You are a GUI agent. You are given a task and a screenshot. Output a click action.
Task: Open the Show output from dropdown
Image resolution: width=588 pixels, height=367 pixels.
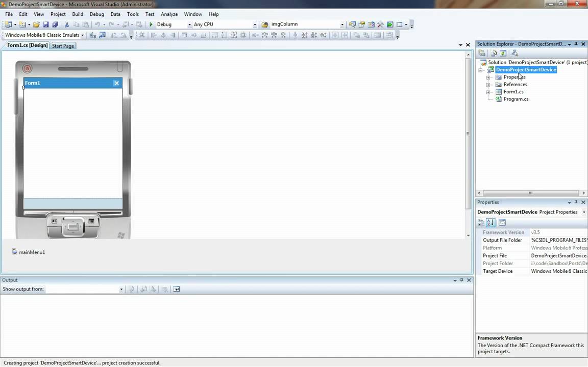pos(121,289)
